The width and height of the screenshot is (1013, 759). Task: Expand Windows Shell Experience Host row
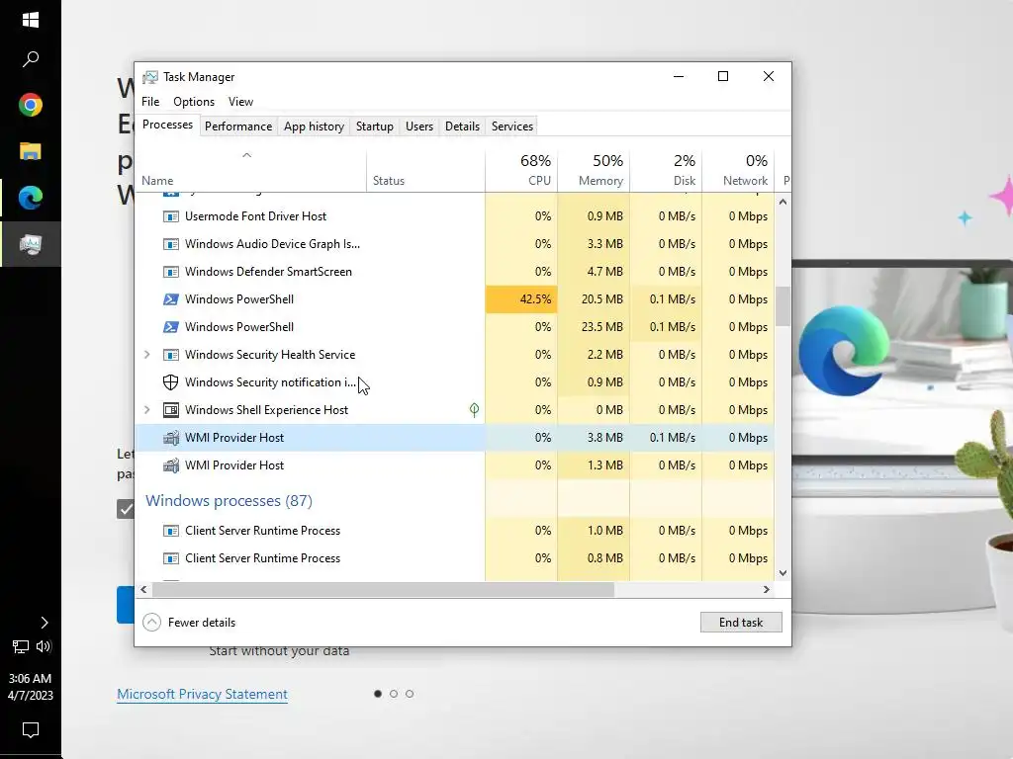click(x=147, y=410)
